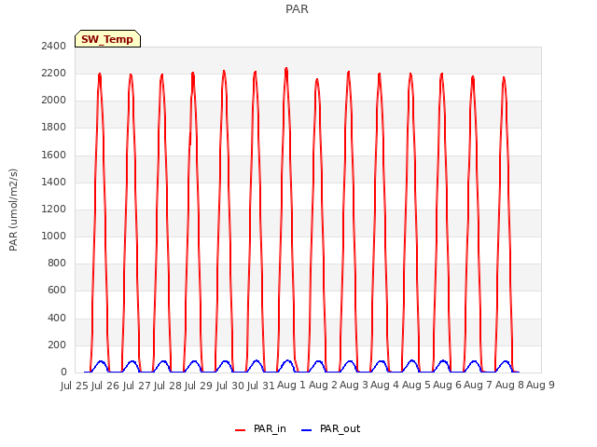Click the Jul 30 x-axis date label
The height and width of the screenshot is (447, 597).
pos(230,386)
